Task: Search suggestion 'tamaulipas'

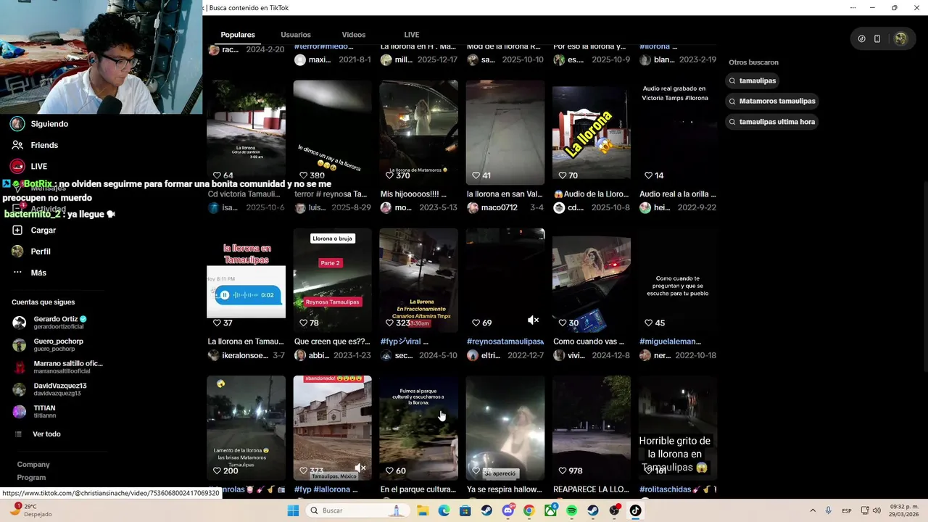Action: tap(753, 80)
